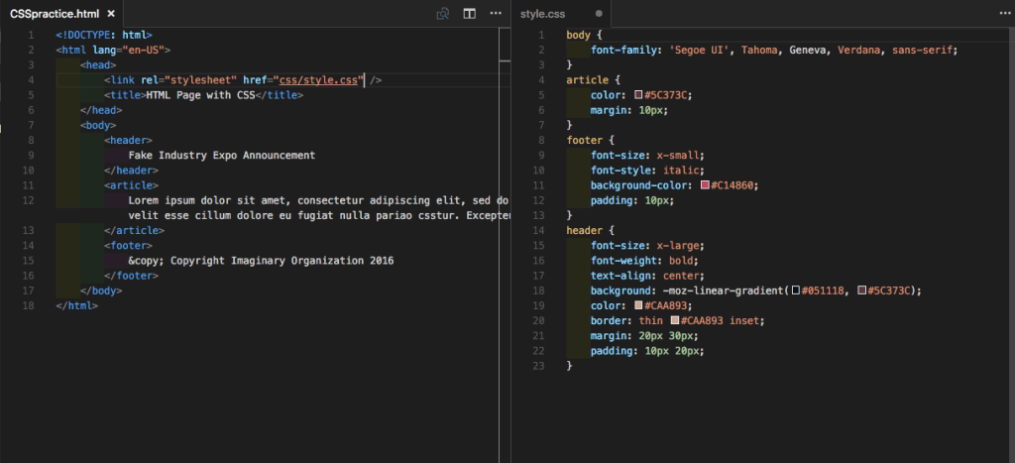Click the unsaved dot on style.css tab
This screenshot has height=463, width=1015.
599,14
